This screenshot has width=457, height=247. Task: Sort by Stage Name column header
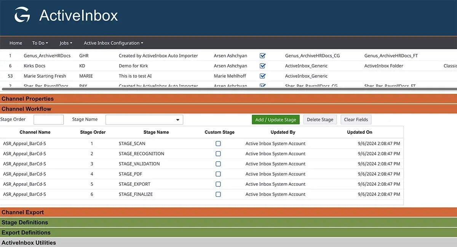[156, 132]
